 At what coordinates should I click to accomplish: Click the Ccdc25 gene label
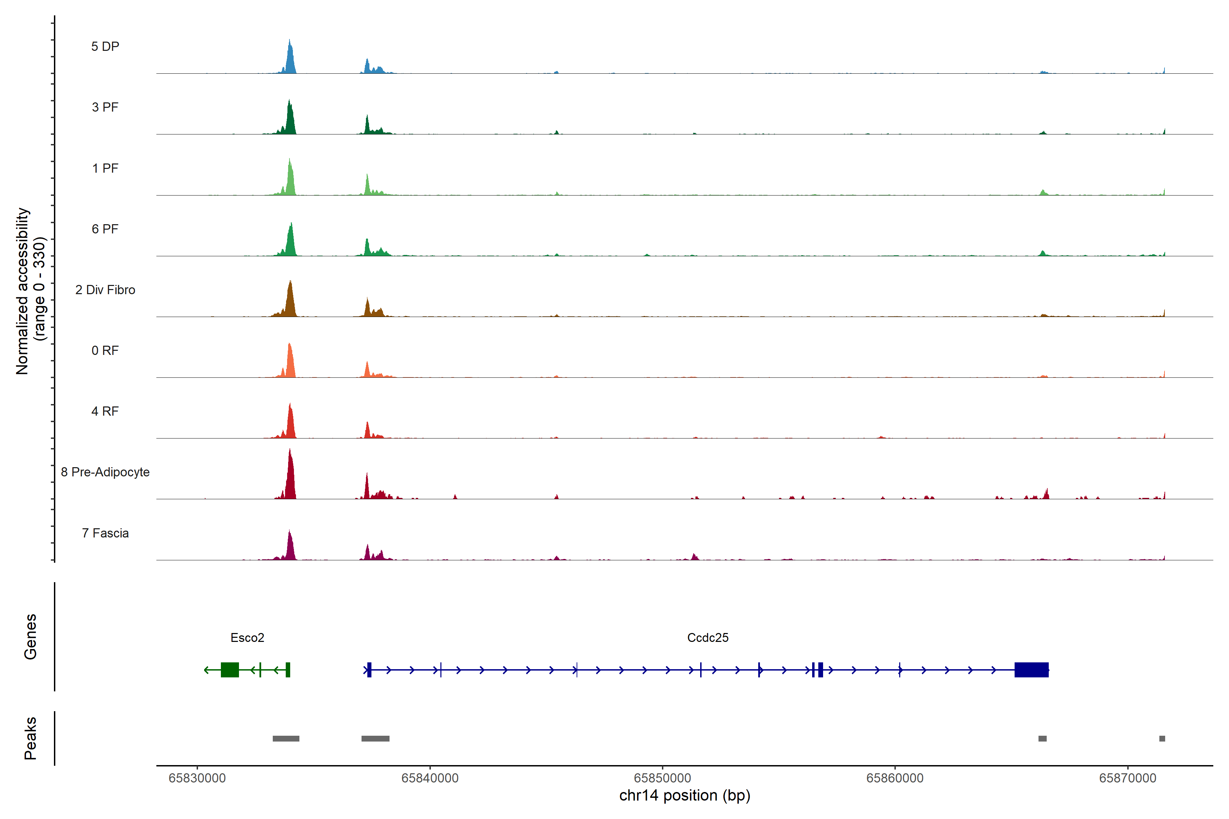pos(707,637)
